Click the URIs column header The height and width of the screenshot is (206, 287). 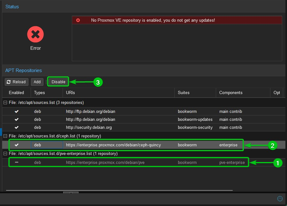pos(119,93)
